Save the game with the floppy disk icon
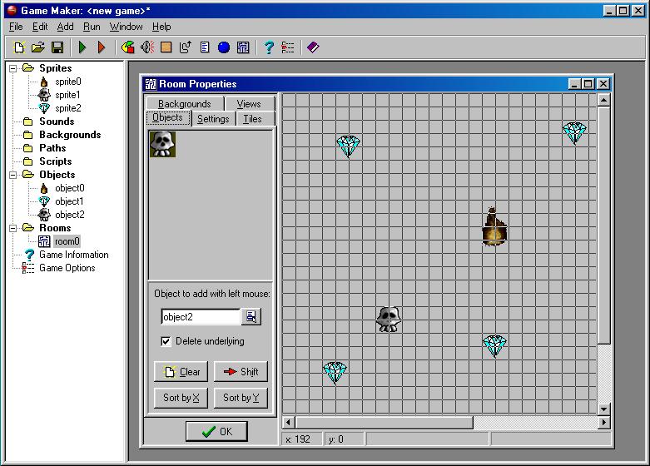This screenshot has height=466, width=650. tap(57, 48)
